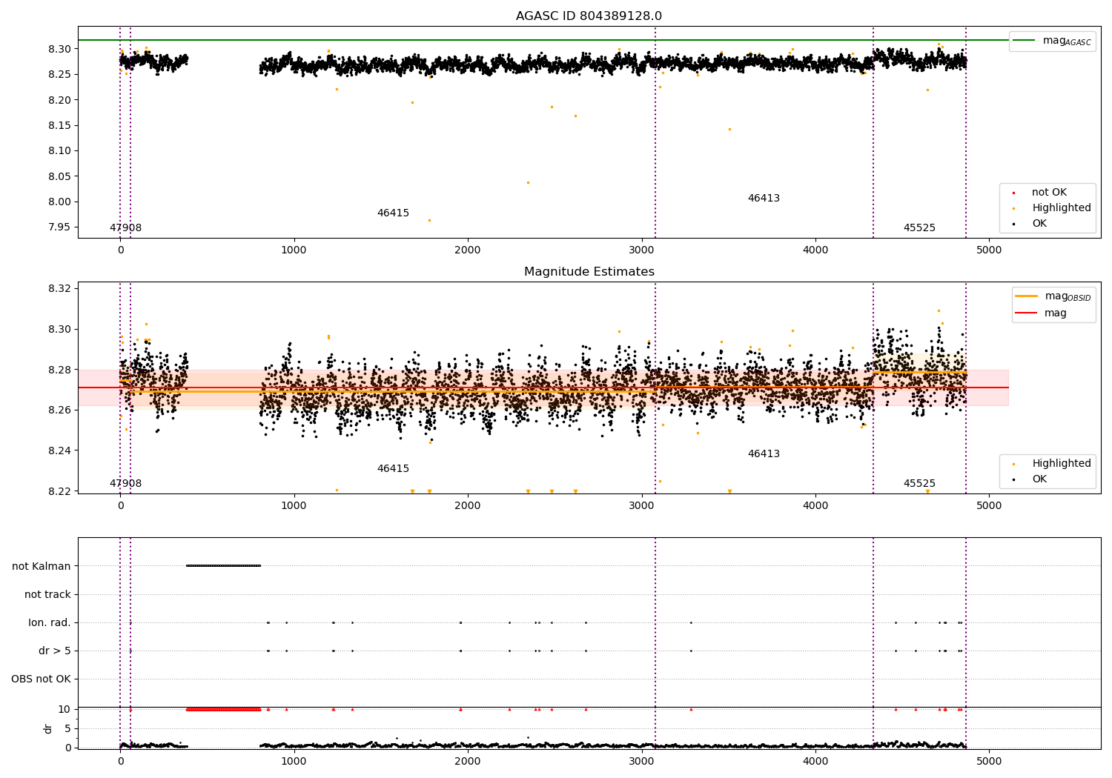Image resolution: width=1112 pixels, height=778 pixels.
Task: Click 'Highlighted' entry in top plot legend
Action: (1061, 208)
